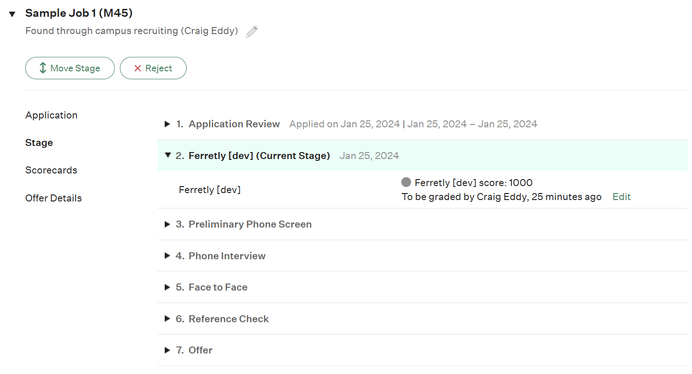The height and width of the screenshot is (374, 692).
Task: Click the '1. Application Review' stage title
Action: coord(228,124)
